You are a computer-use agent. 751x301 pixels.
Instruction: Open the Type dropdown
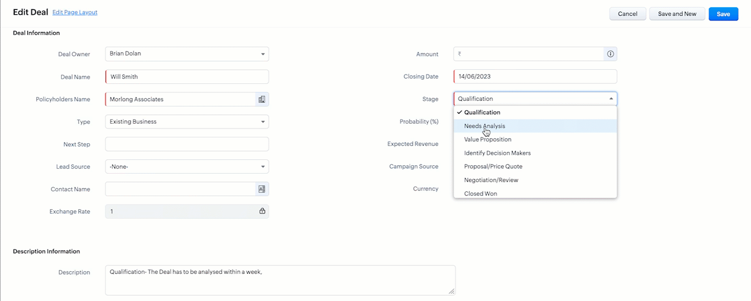pyautogui.click(x=187, y=122)
